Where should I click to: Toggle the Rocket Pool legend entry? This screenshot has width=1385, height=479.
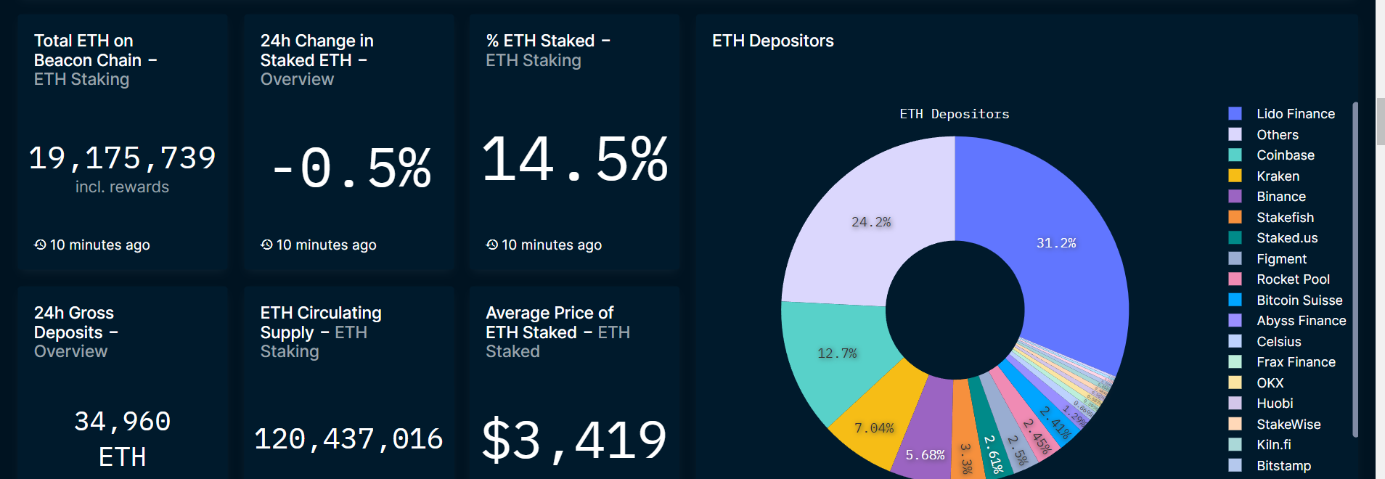(1293, 279)
